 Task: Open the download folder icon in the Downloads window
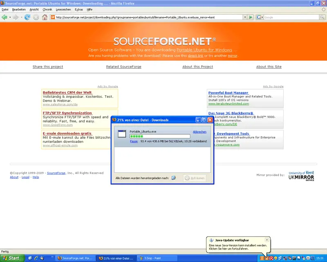[173, 178]
